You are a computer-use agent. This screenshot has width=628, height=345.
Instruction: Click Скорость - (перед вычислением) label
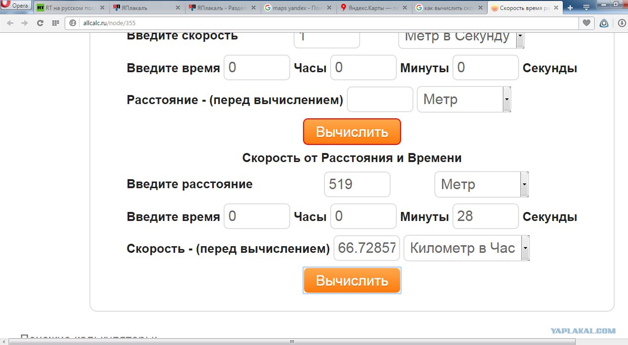[228, 249]
